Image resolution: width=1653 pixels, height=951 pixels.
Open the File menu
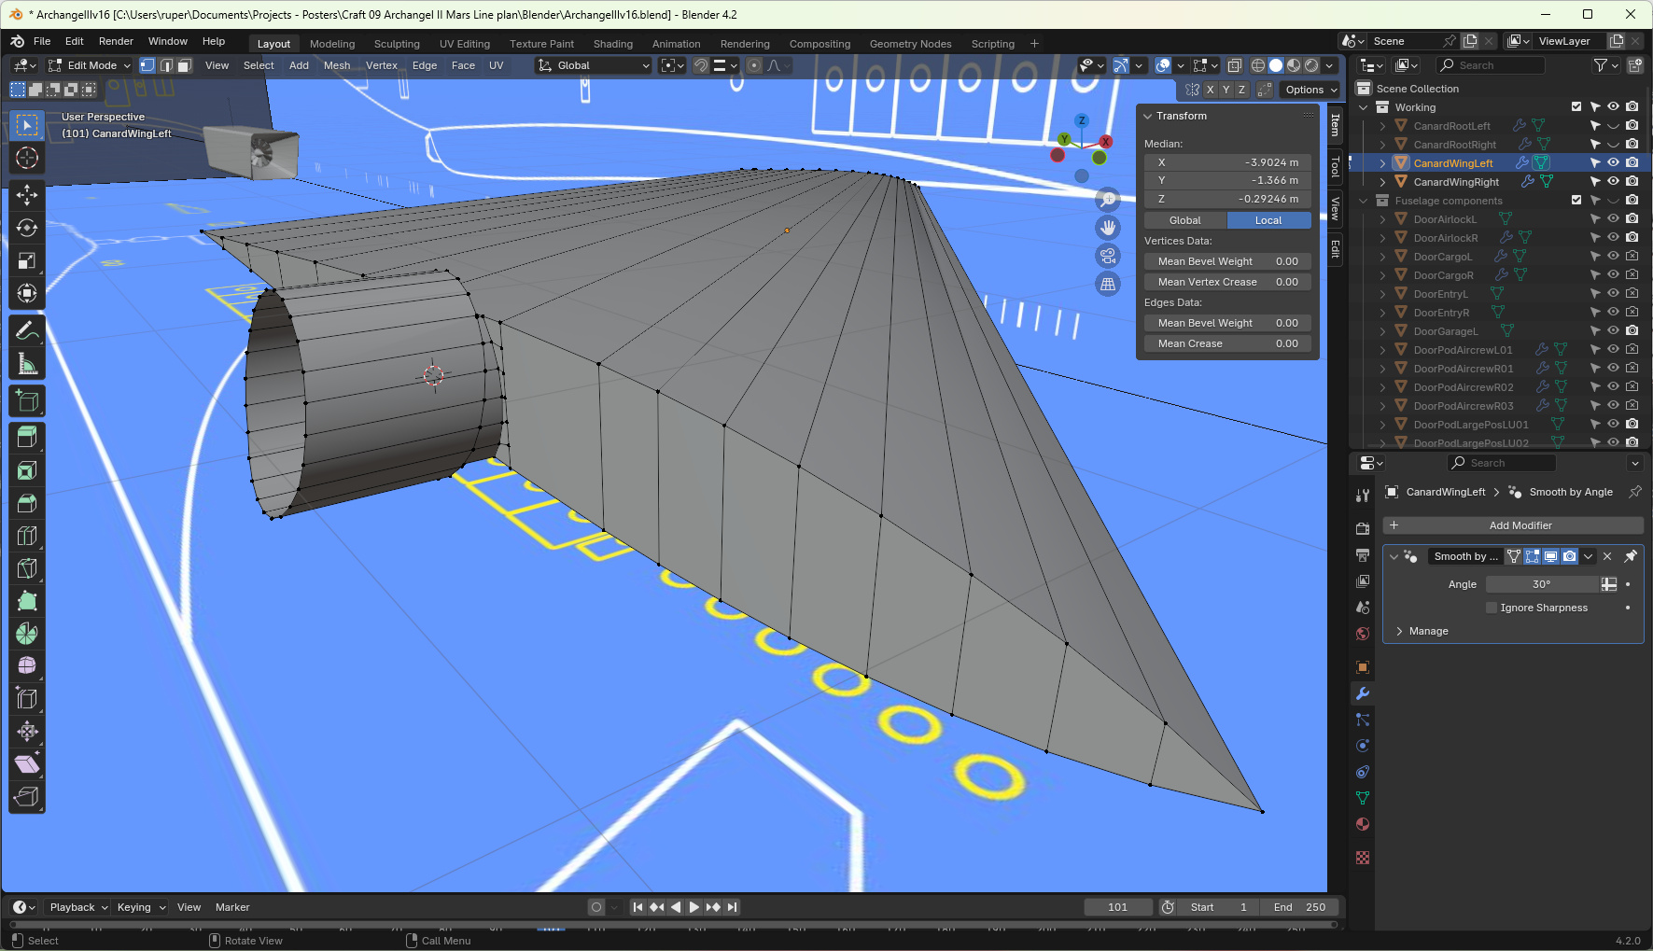coord(42,41)
